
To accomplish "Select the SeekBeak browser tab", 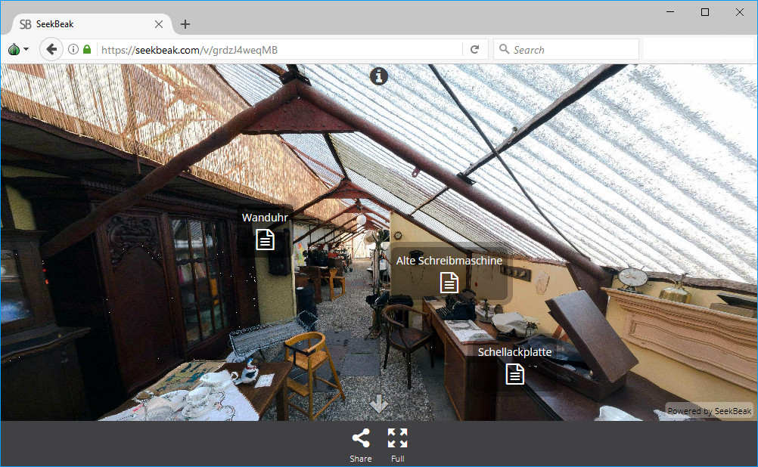I will point(83,24).
